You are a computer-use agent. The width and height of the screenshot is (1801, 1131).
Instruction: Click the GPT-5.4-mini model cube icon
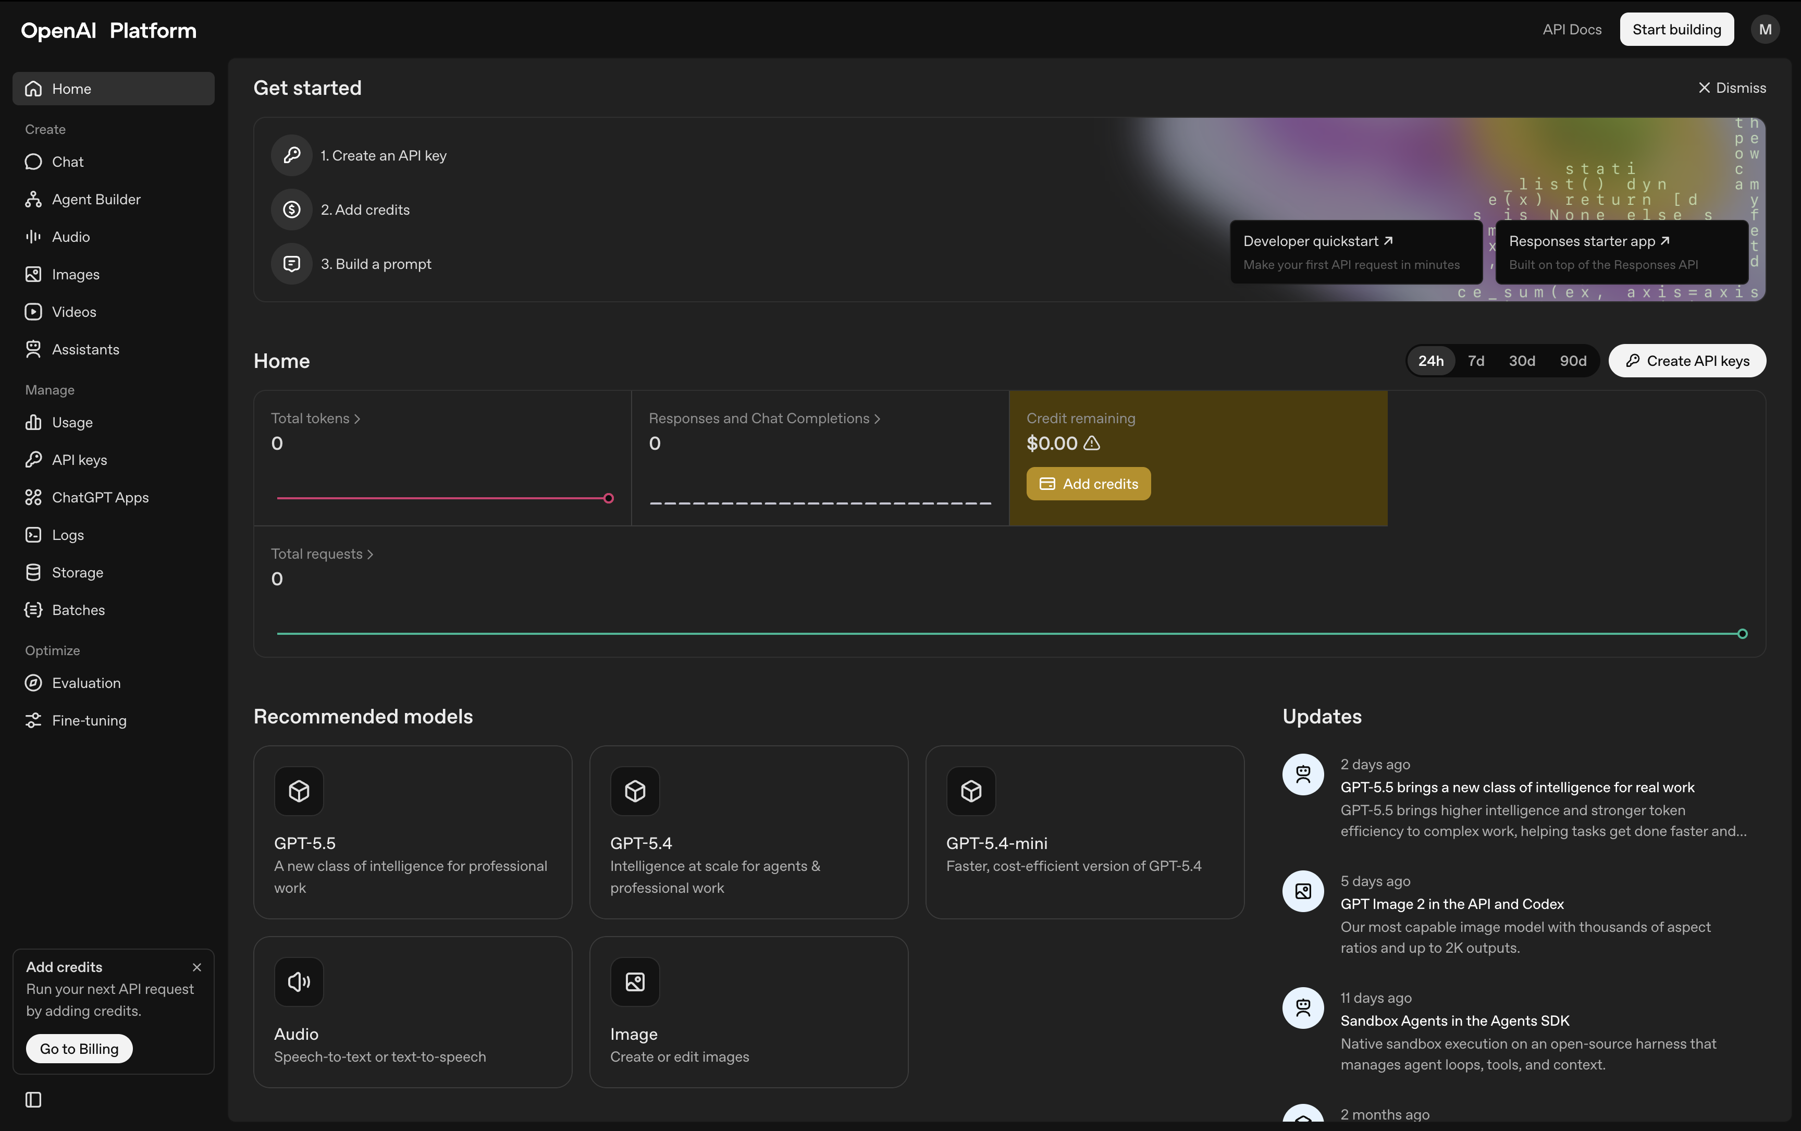pos(971,791)
